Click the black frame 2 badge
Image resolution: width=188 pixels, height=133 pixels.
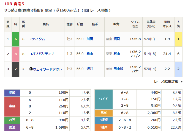tap(16, 69)
